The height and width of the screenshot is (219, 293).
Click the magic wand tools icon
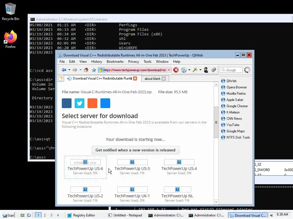coord(195,70)
